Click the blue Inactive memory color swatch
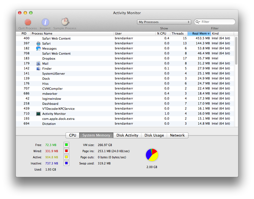Viewport: 254px width, 199px height. (66, 163)
